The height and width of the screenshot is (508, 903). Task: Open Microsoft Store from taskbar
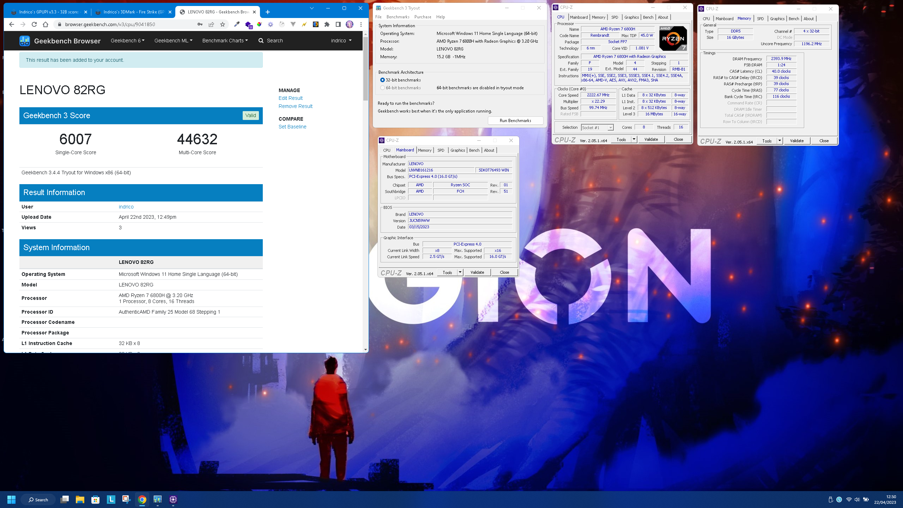point(96,500)
